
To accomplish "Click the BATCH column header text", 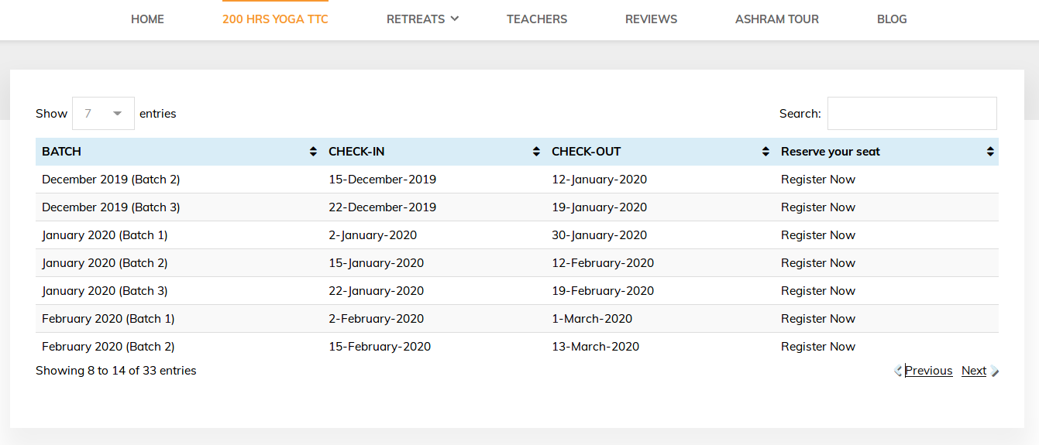I will [61, 152].
